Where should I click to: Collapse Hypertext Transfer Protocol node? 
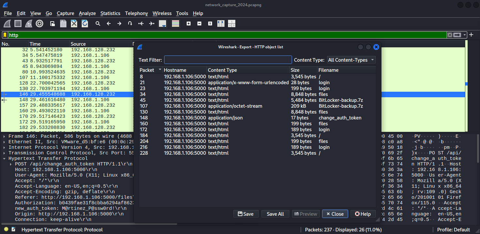[5, 158]
